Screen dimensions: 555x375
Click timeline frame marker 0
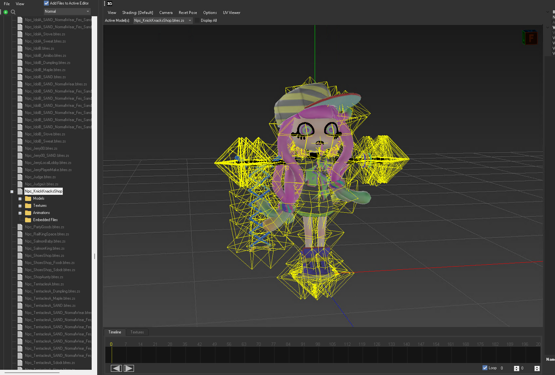pyautogui.click(x=111, y=344)
